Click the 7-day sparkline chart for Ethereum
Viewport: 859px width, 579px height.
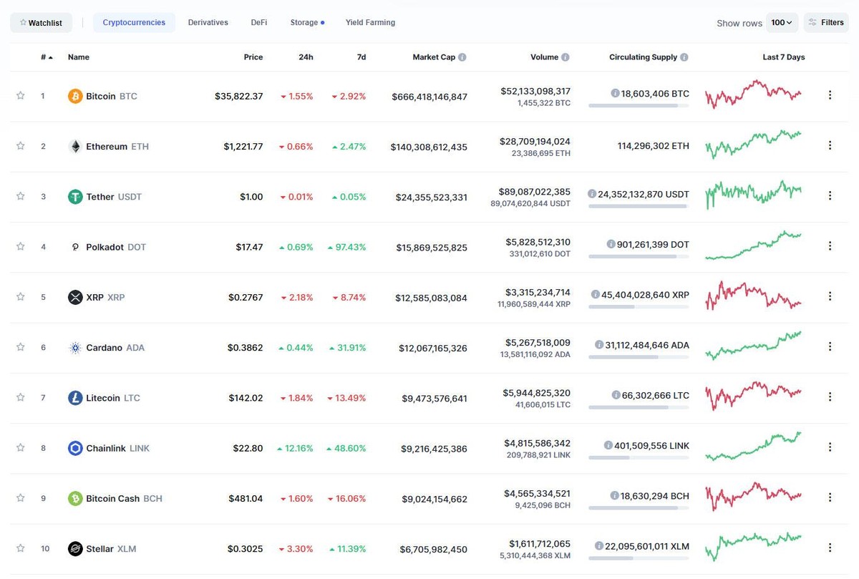pos(753,146)
